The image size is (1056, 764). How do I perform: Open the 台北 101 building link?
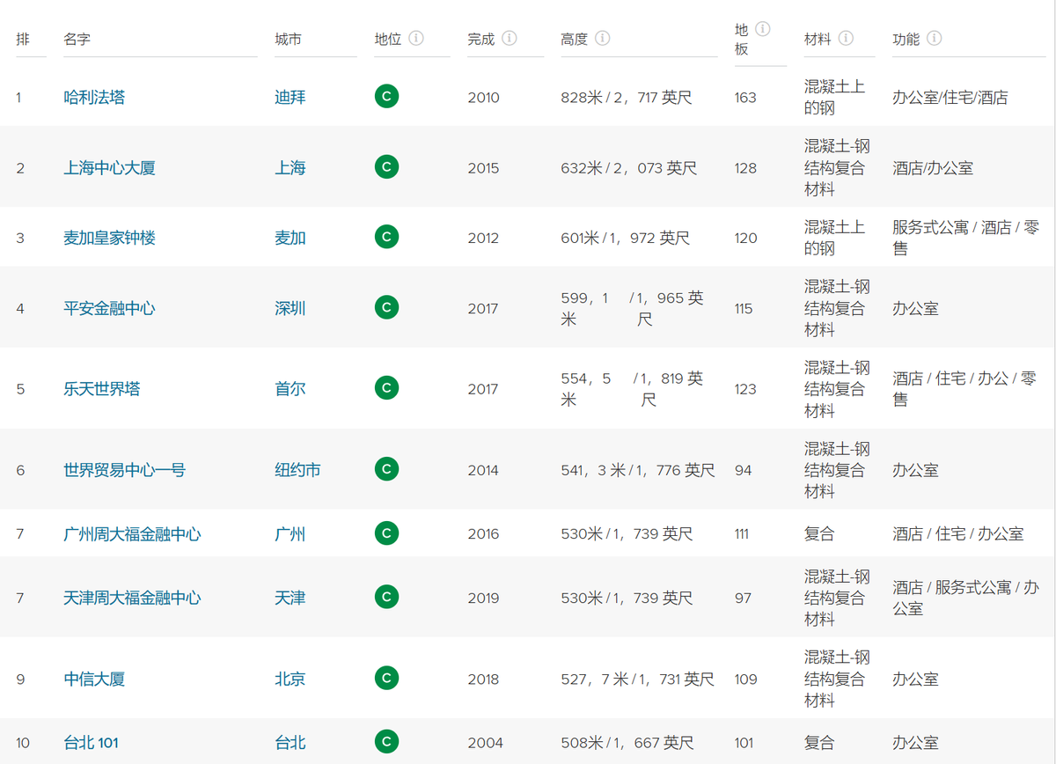(92, 743)
